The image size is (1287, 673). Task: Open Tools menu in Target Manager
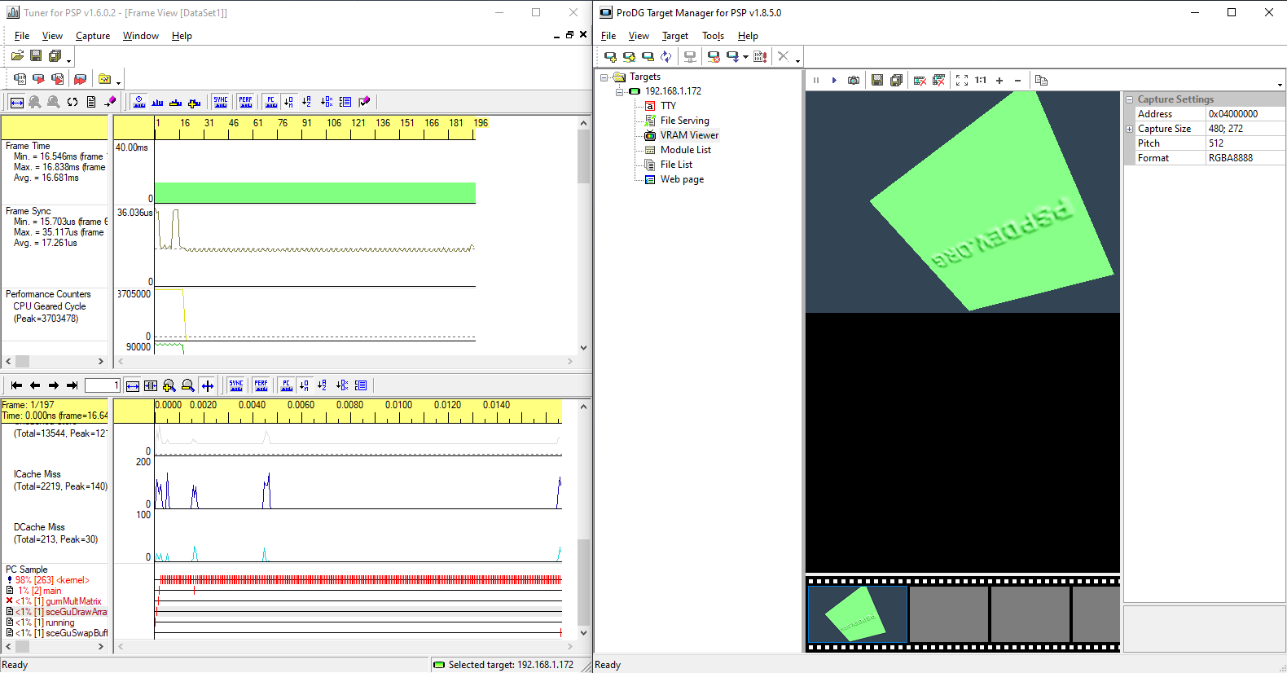coord(714,36)
